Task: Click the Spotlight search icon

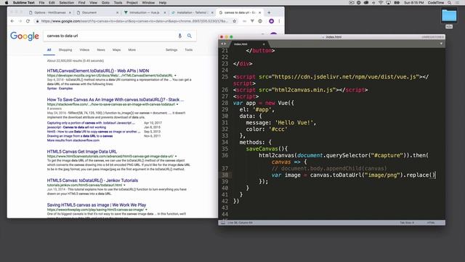Action: (450, 3)
